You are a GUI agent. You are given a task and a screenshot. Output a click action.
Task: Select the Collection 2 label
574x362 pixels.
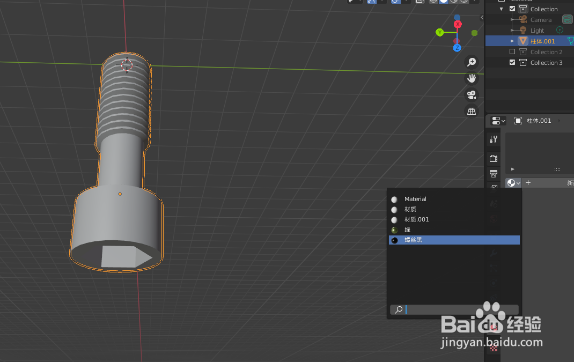(546, 52)
